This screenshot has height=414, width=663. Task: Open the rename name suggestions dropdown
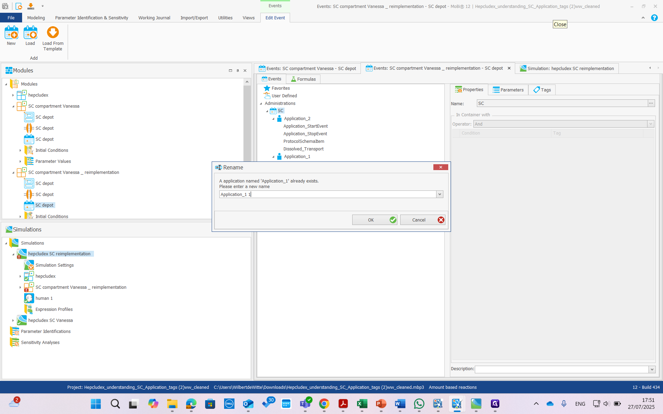[440, 195]
